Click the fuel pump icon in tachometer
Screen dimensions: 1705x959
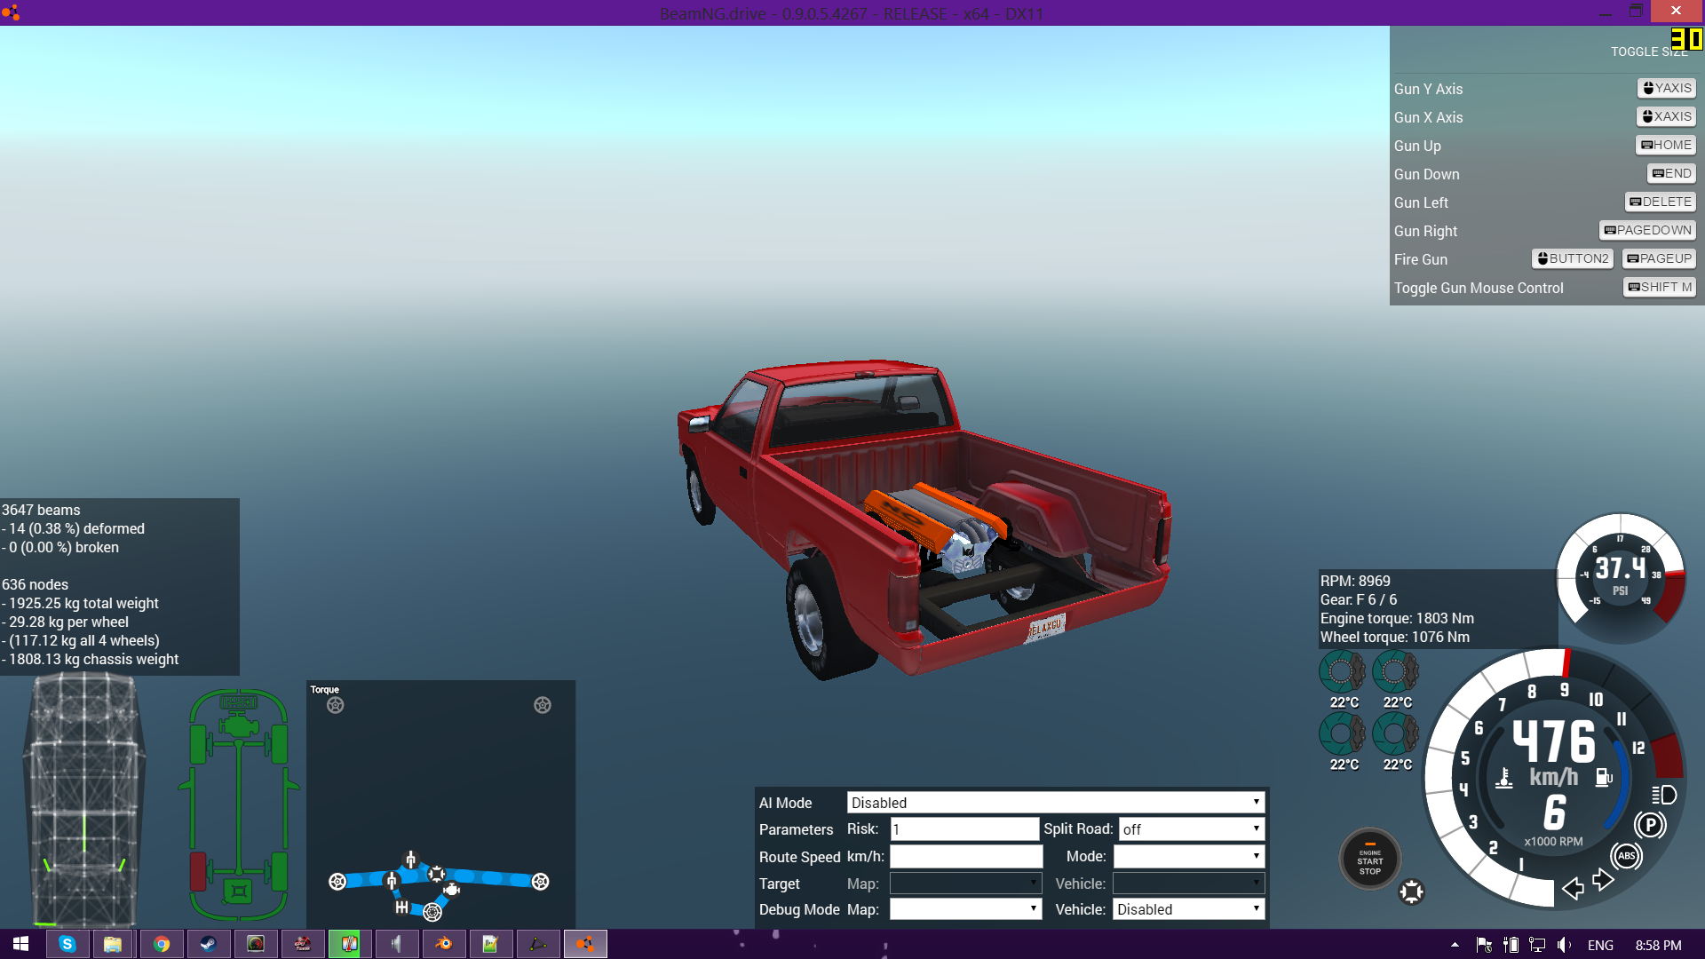[1604, 778]
